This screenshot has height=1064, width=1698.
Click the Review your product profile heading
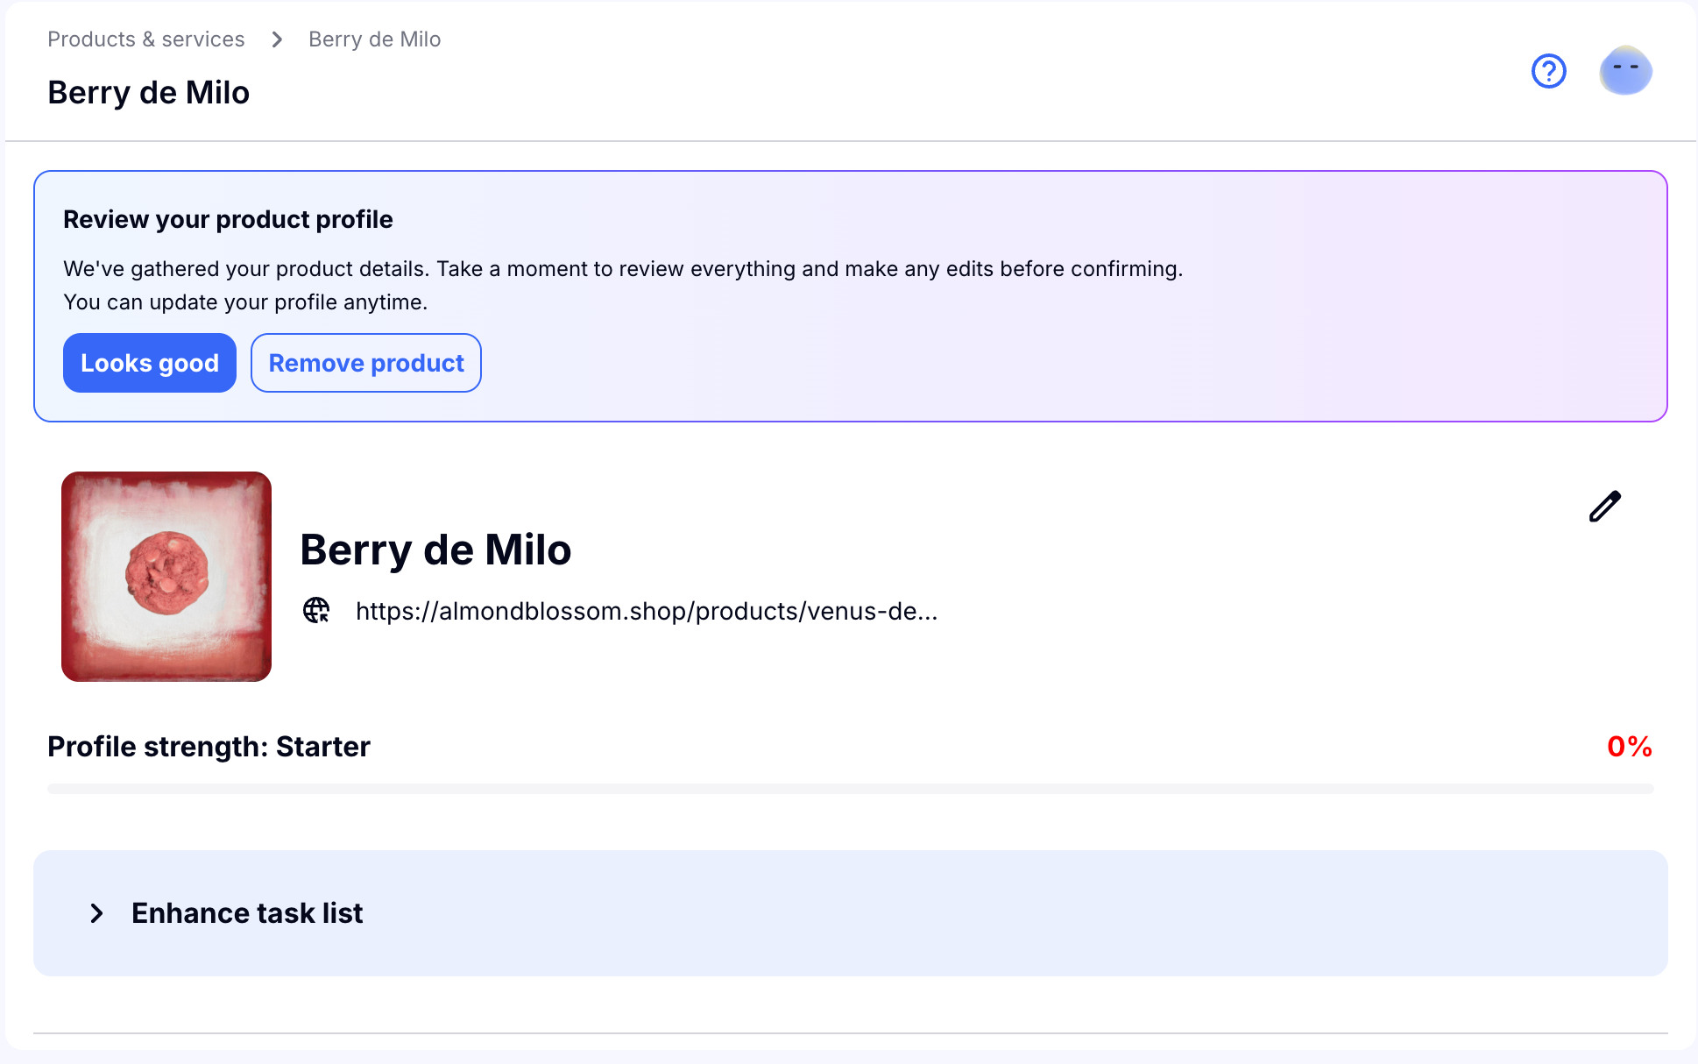pos(228,219)
